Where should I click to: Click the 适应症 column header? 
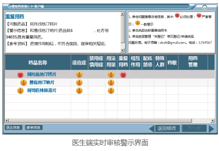click(x=79, y=63)
